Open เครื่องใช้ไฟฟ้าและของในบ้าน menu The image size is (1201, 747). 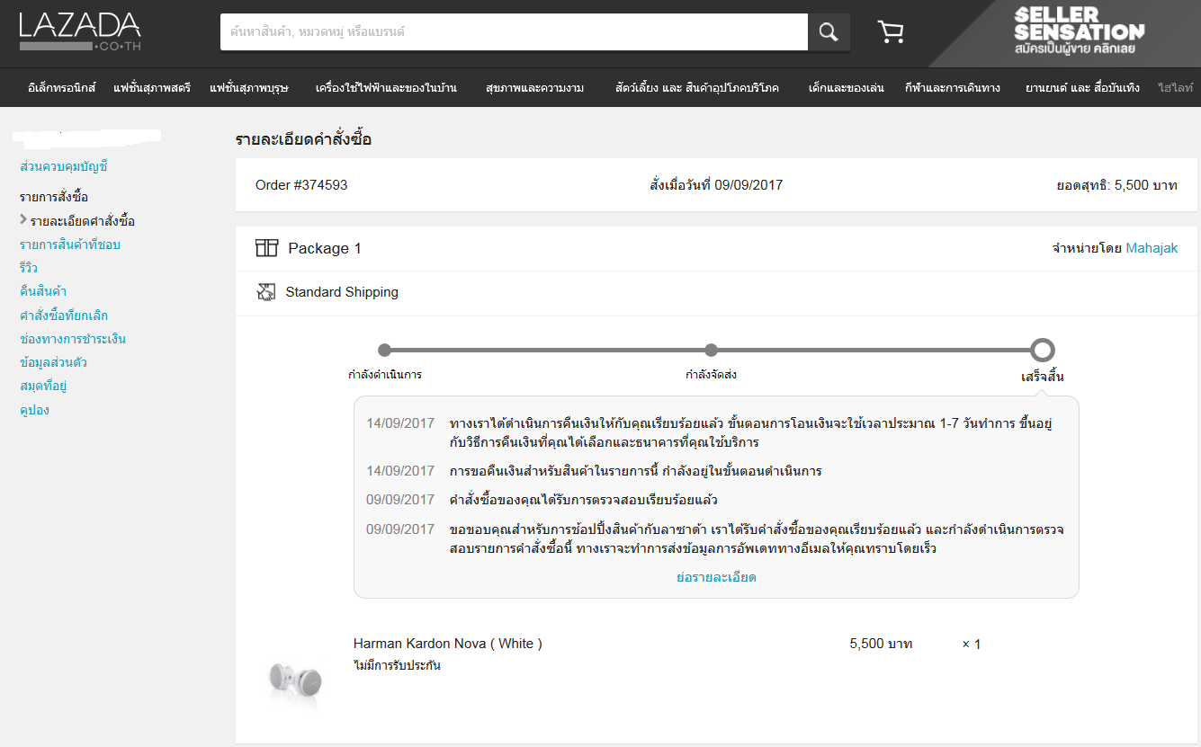coord(386,88)
